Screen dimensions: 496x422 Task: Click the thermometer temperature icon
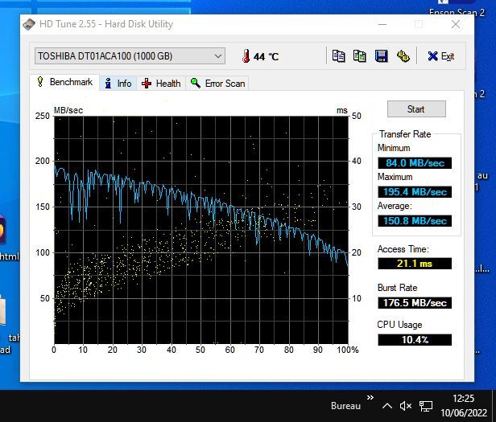tap(245, 56)
